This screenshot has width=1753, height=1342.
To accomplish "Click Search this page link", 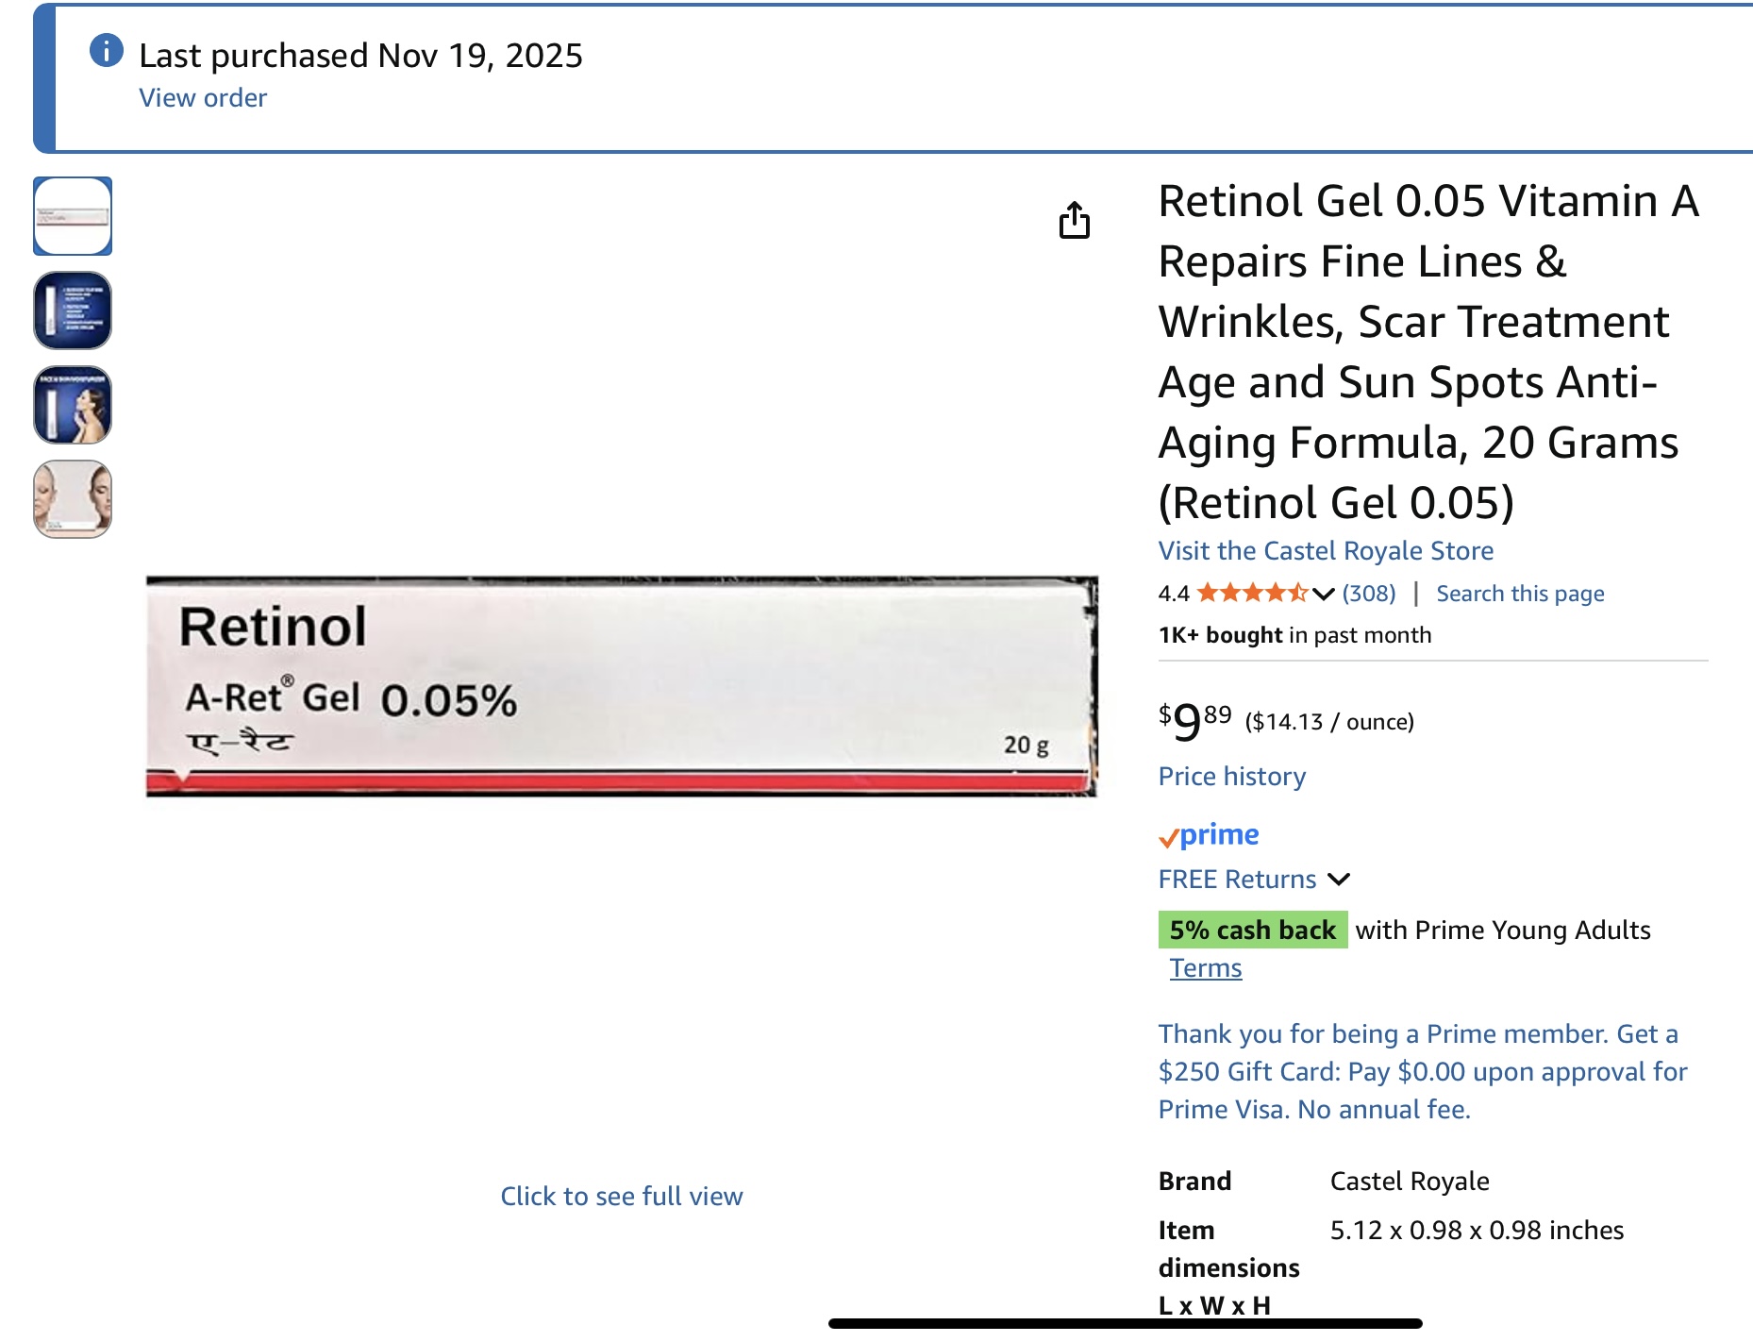I will coord(1520,594).
